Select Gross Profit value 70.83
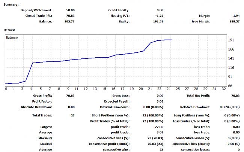Viewport: 244px width, 152px height. [x=70, y=96]
